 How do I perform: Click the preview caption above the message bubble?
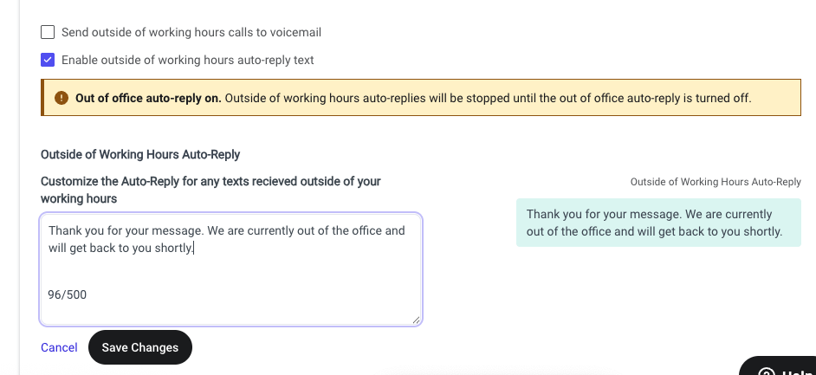[716, 182]
